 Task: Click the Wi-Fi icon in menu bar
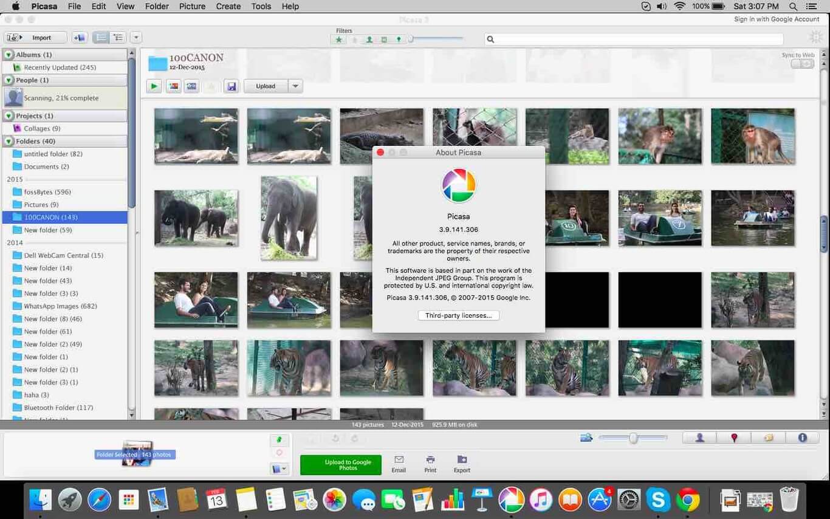(679, 6)
